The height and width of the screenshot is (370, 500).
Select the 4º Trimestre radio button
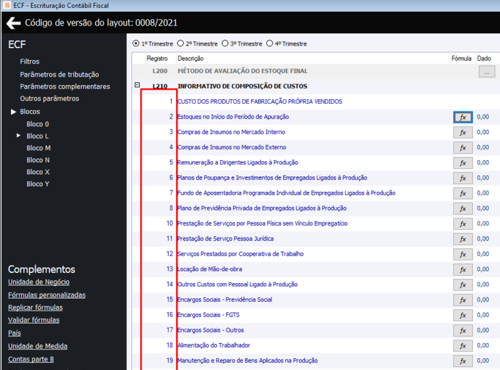click(x=270, y=43)
